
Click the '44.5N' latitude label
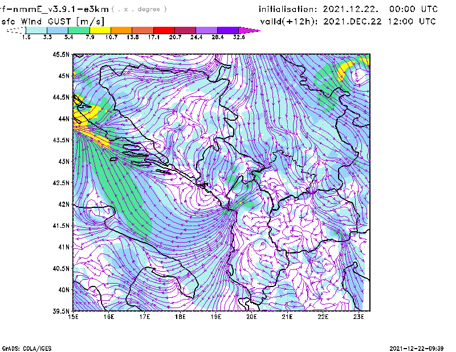coord(61,97)
